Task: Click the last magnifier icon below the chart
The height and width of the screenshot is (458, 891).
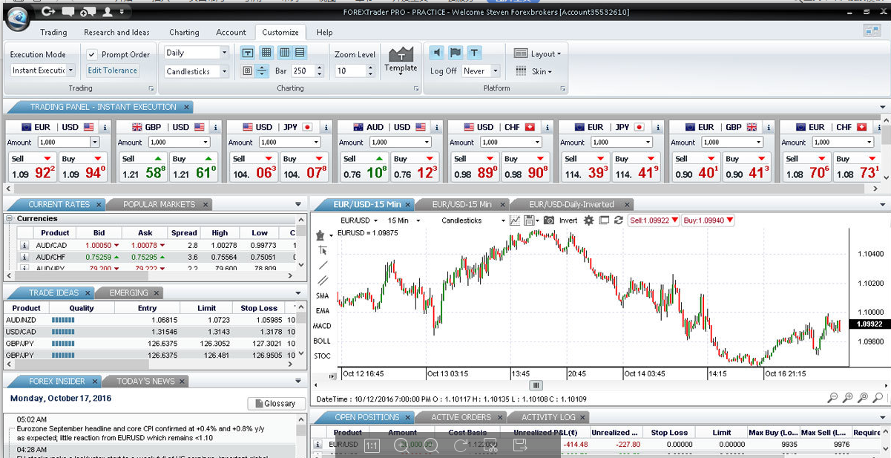Action: pos(877,399)
